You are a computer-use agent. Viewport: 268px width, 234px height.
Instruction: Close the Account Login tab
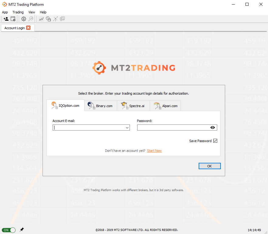pos(28,28)
